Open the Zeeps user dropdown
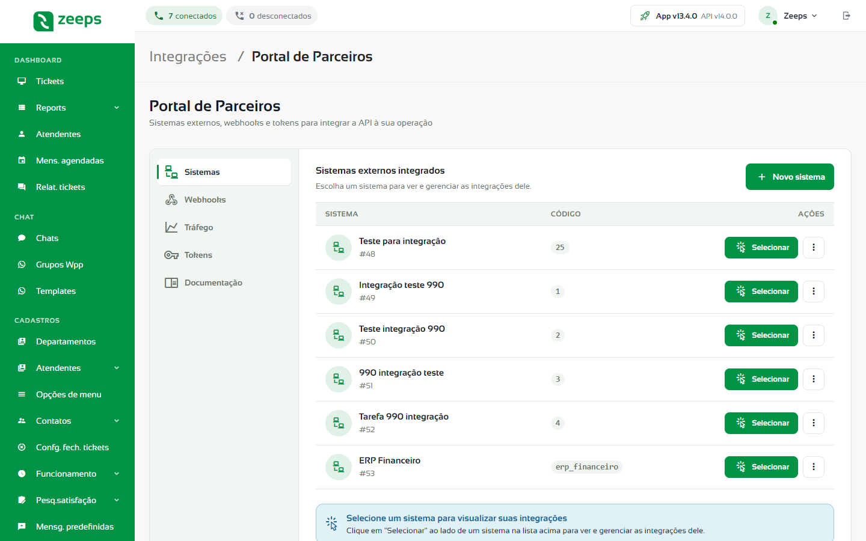 (788, 16)
